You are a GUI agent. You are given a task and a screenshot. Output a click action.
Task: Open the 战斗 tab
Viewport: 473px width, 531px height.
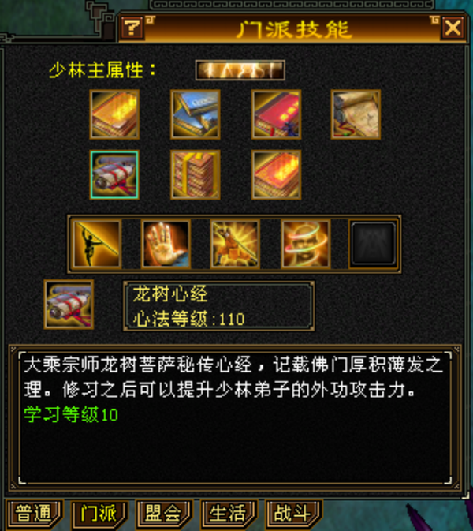[294, 514]
